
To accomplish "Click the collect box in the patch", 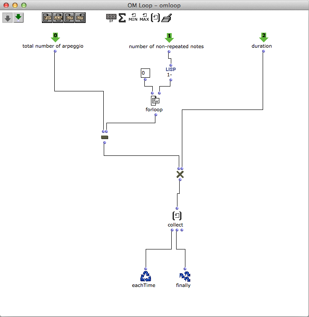I will tap(177, 216).
